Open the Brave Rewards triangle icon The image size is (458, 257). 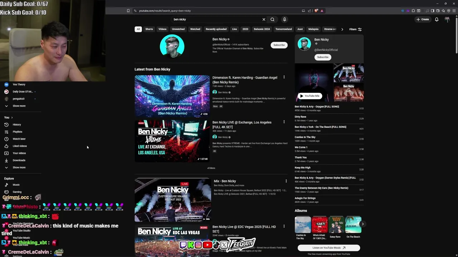pyautogui.click(x=322, y=11)
